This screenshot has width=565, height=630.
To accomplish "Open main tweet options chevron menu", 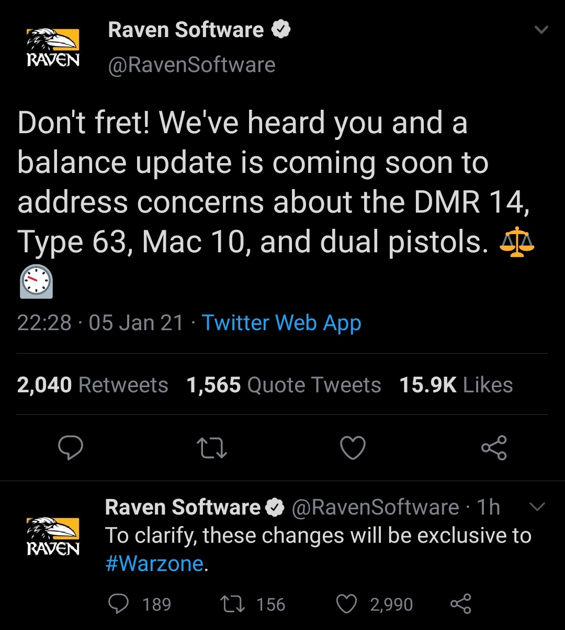I will (x=542, y=30).
